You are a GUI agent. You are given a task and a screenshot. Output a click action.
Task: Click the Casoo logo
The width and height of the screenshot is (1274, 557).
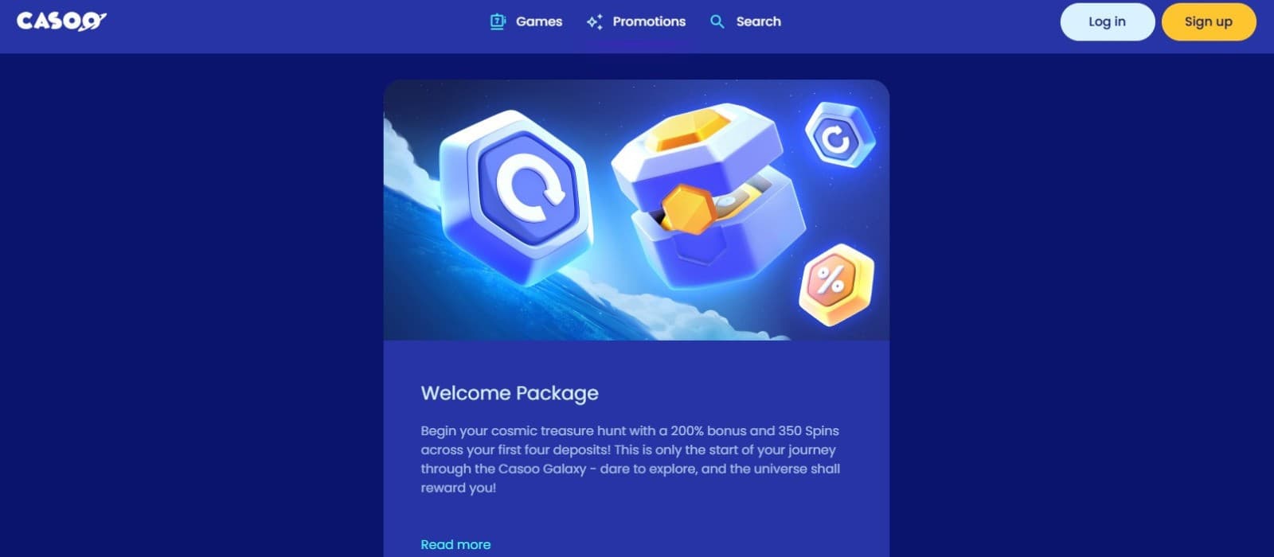(x=62, y=21)
